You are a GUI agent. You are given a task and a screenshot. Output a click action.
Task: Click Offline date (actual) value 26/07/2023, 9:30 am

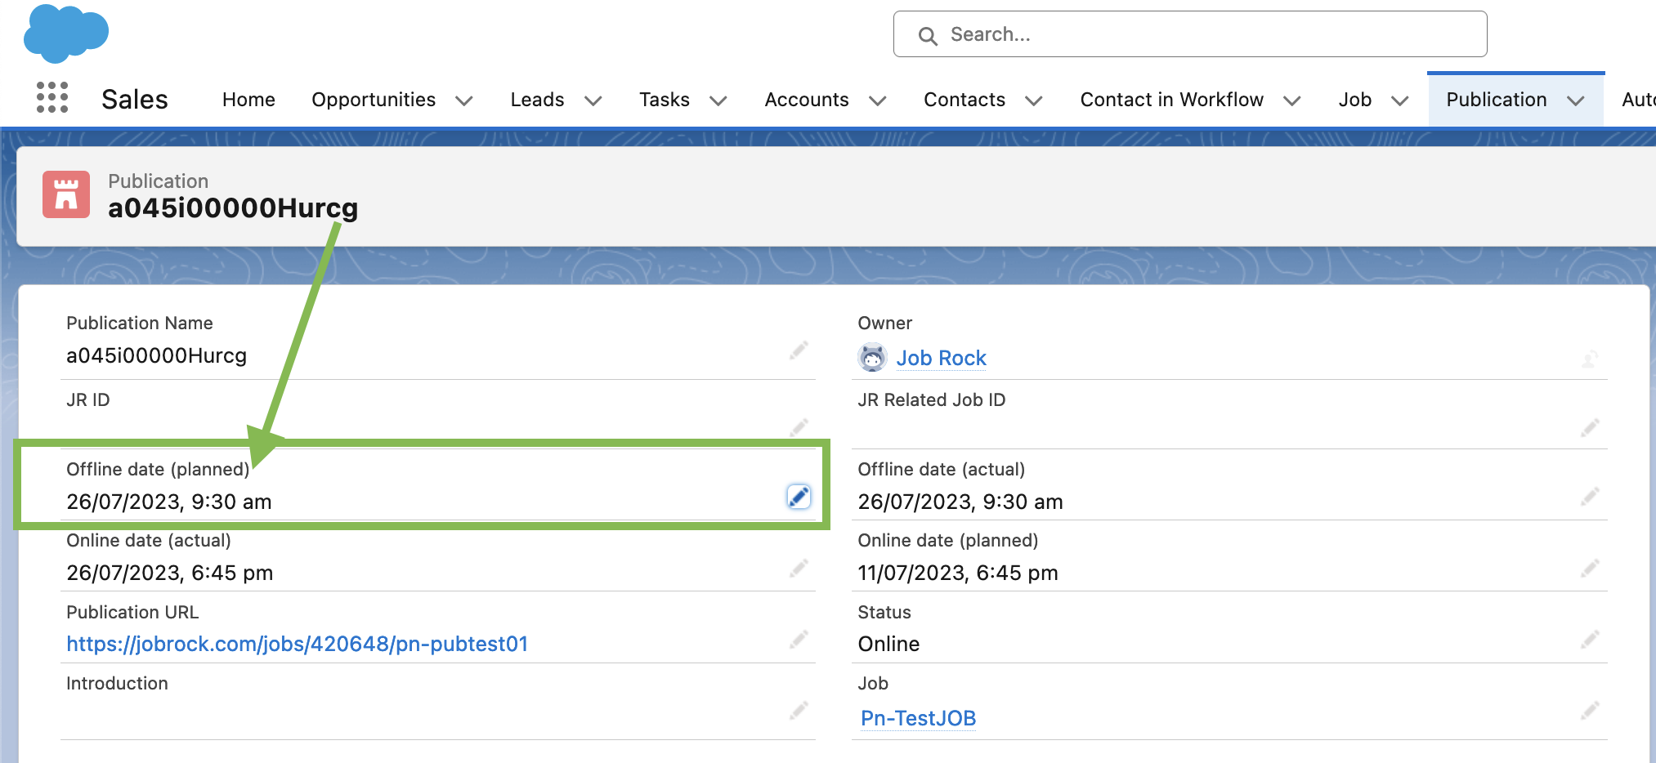[x=960, y=502]
